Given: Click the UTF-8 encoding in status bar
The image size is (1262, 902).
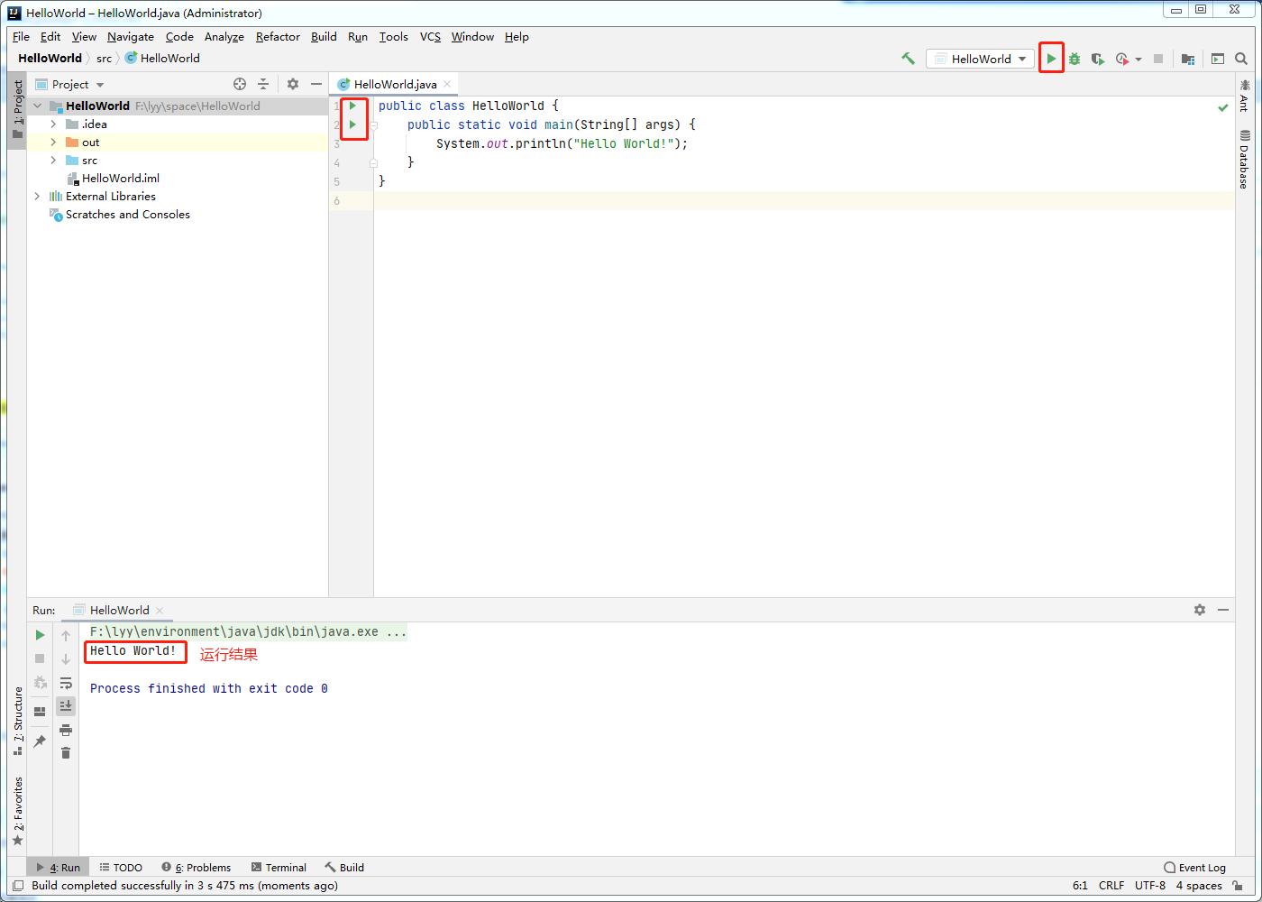Looking at the screenshot, I should pyautogui.click(x=1150, y=886).
